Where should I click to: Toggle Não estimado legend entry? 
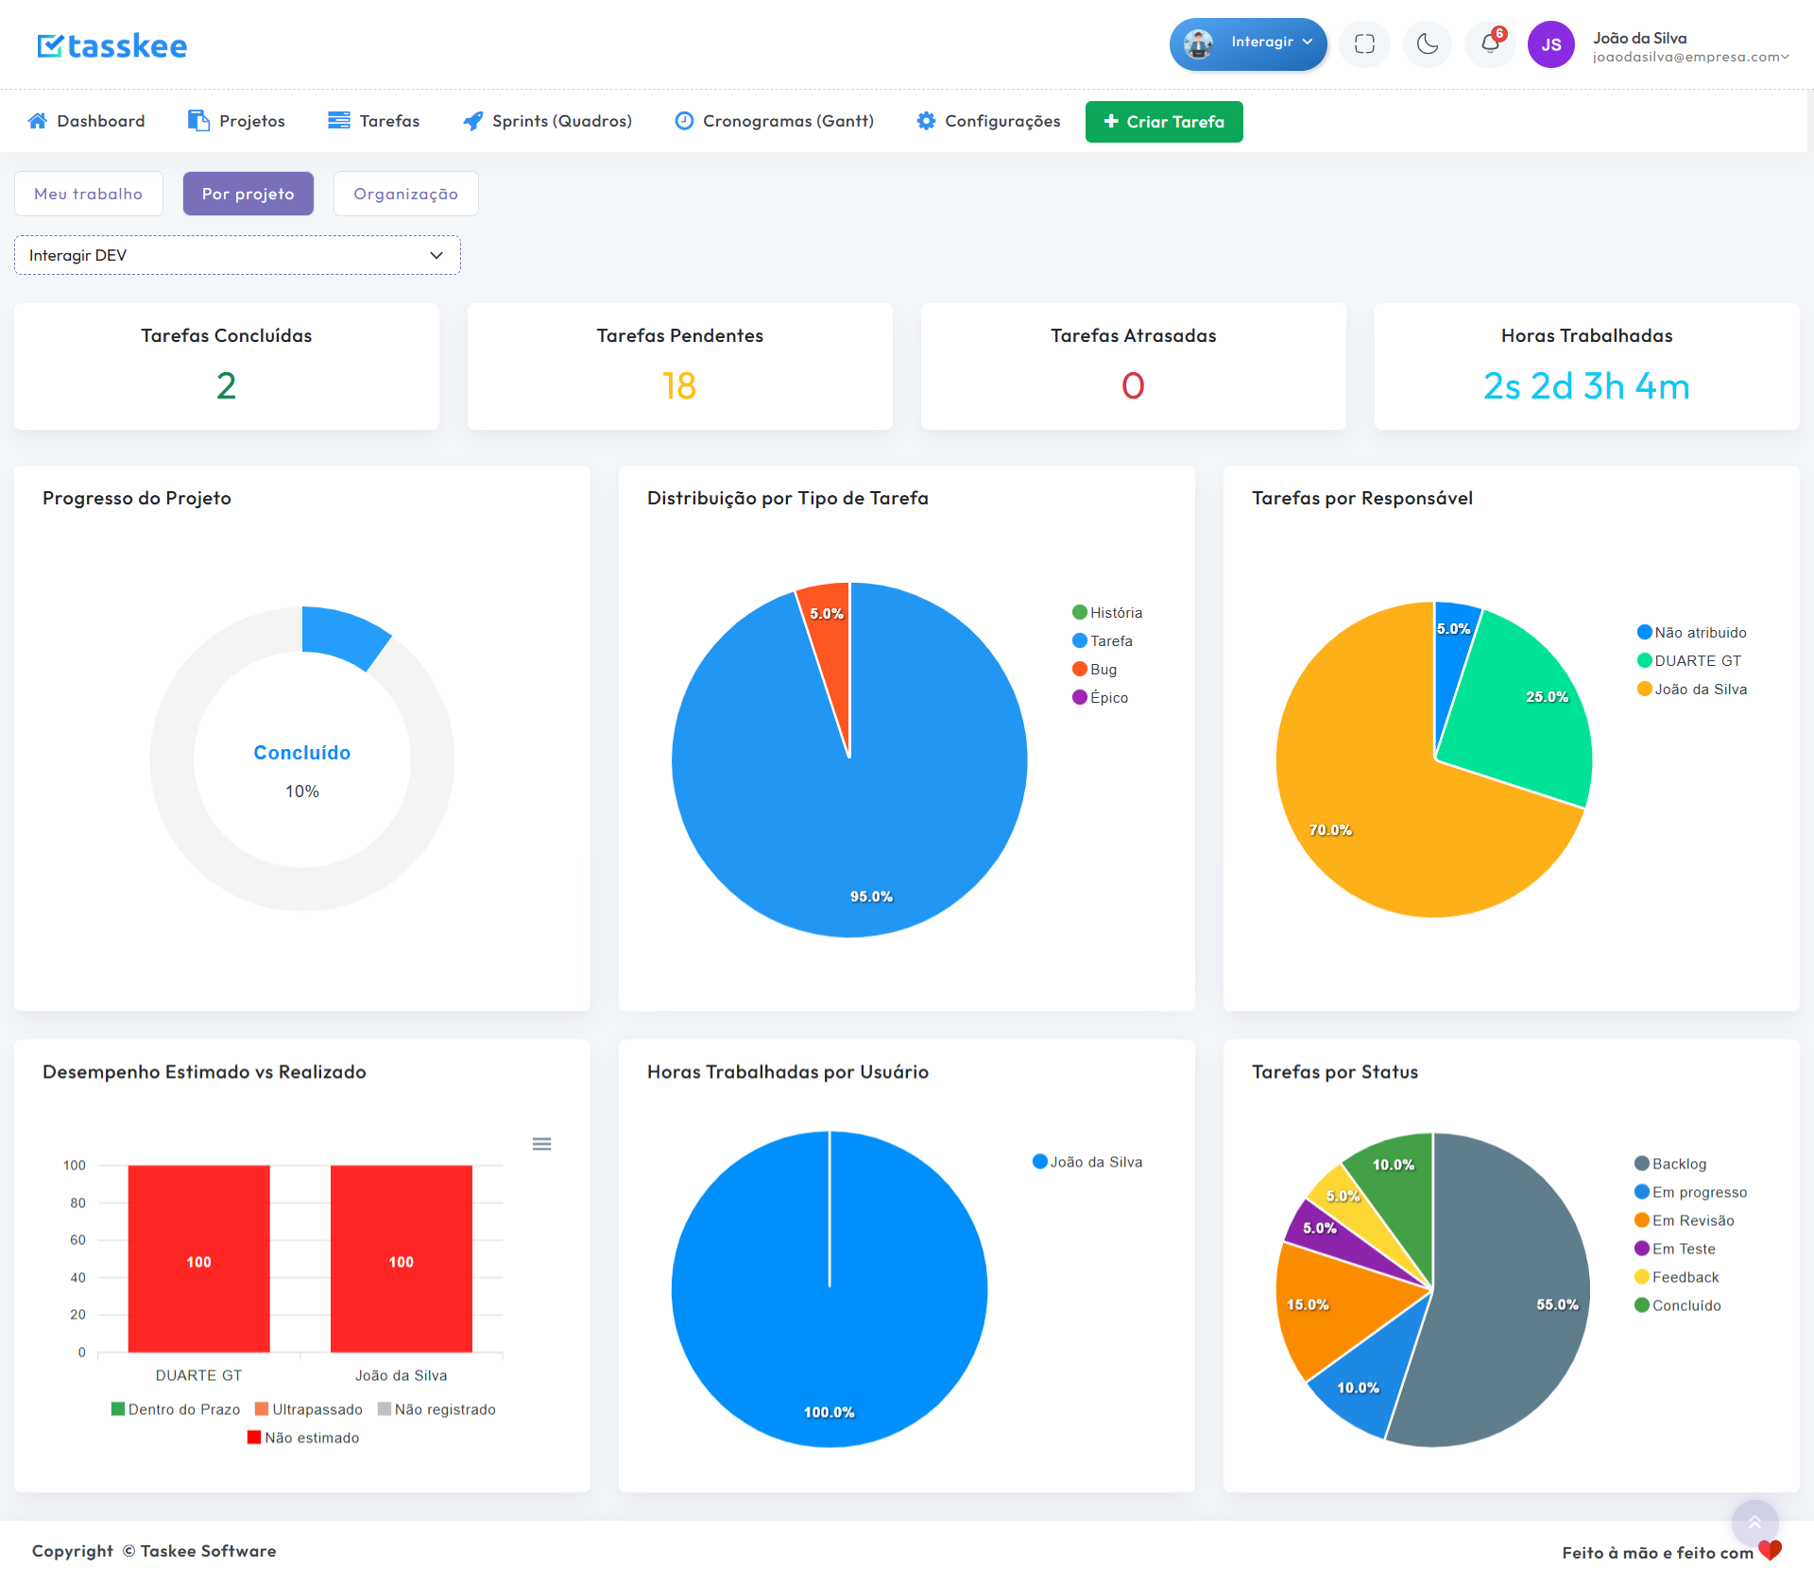[x=303, y=1438]
